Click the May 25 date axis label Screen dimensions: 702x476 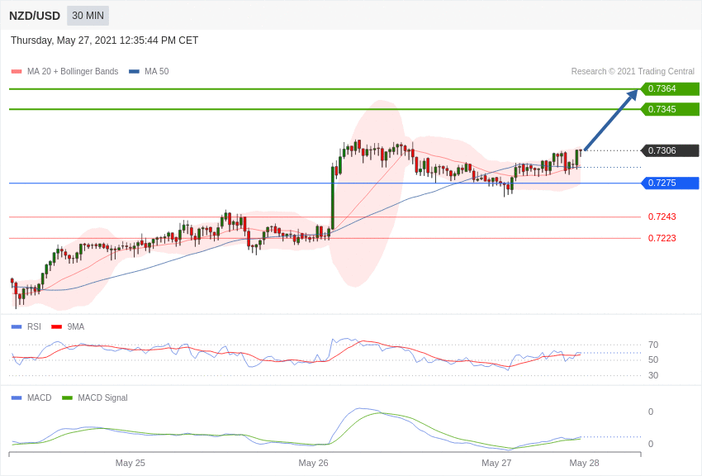[130, 463]
